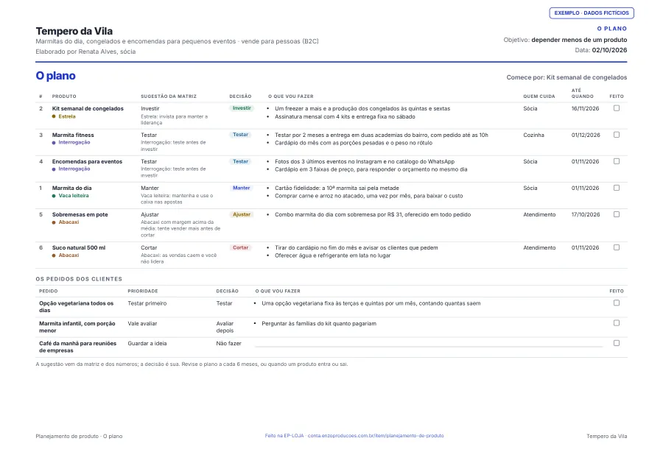Click the header date 02/10/2026

pos(609,50)
